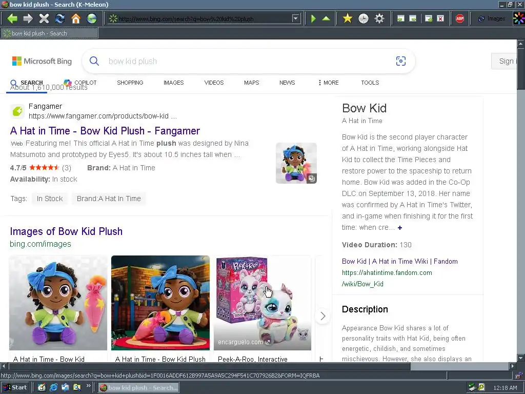Viewport: 525px width, 394px height.
Task: Go forward with the grey forward arrow
Action: click(28, 18)
